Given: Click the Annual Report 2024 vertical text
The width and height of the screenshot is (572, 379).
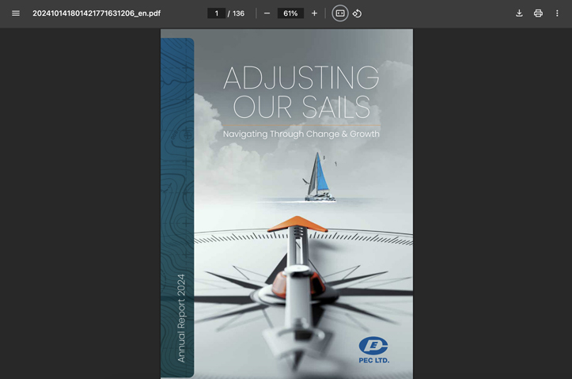Looking at the screenshot, I should [181, 318].
